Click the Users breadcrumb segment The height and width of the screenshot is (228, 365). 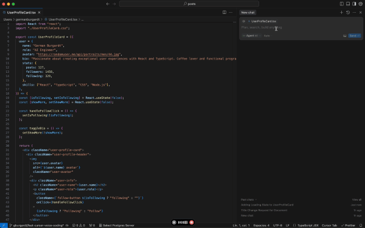[7, 19]
